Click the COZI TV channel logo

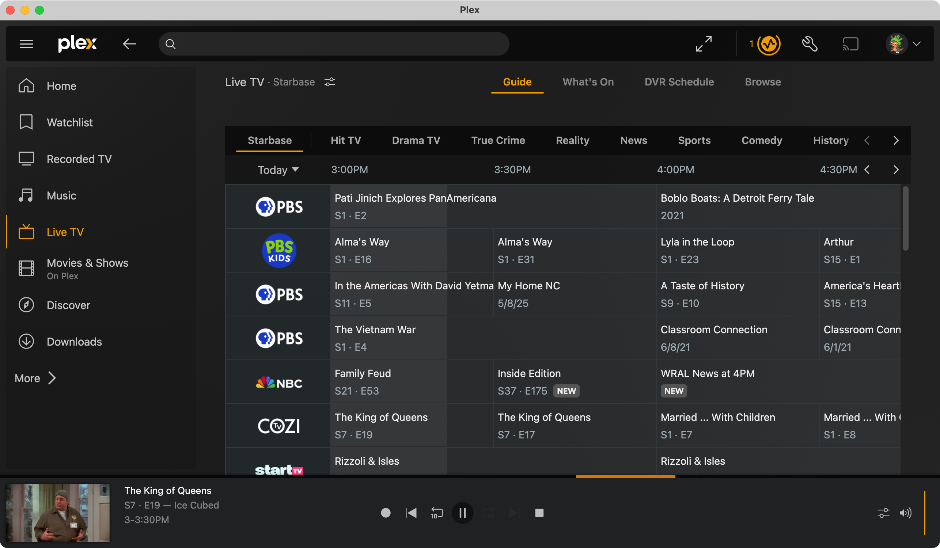click(x=279, y=426)
